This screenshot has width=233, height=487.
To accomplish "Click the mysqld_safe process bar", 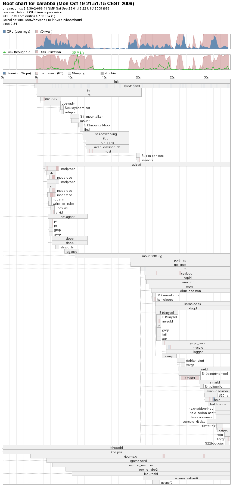I will (196, 343).
